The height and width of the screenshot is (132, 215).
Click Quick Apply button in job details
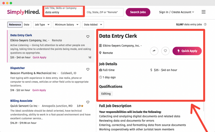(187, 51)
